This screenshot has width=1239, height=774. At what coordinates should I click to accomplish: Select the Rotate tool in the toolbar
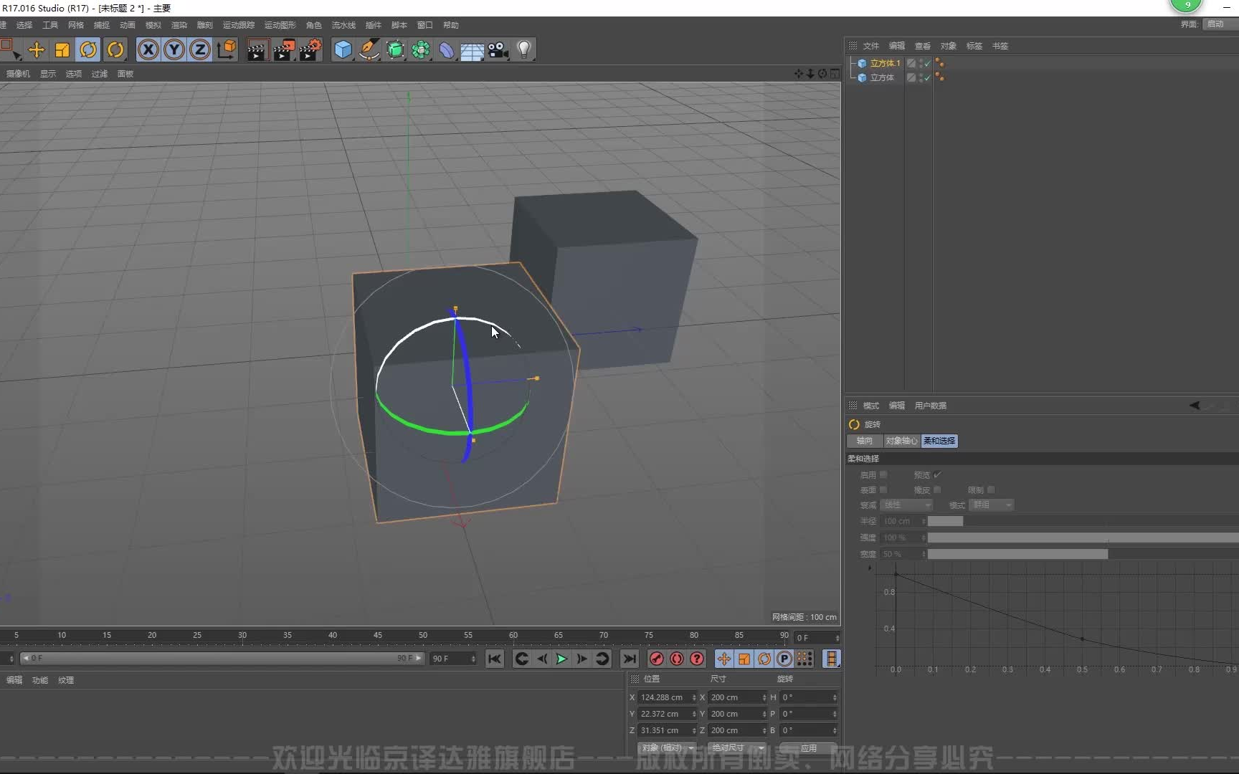[88, 49]
